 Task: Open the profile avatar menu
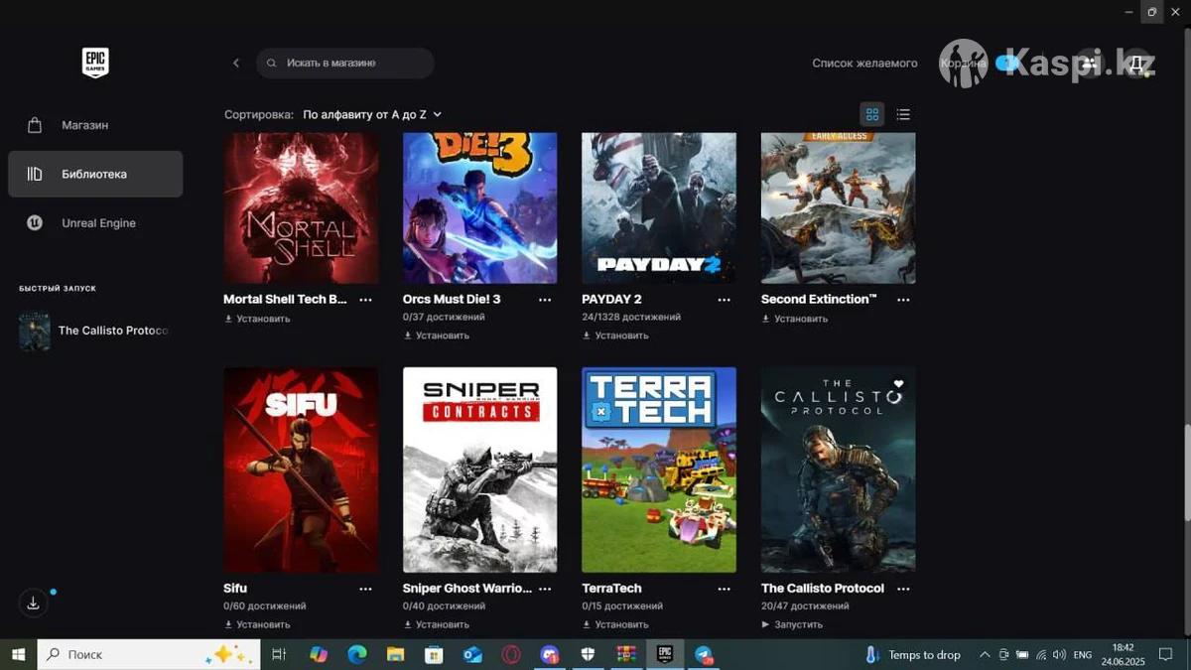pyautogui.click(x=1138, y=63)
